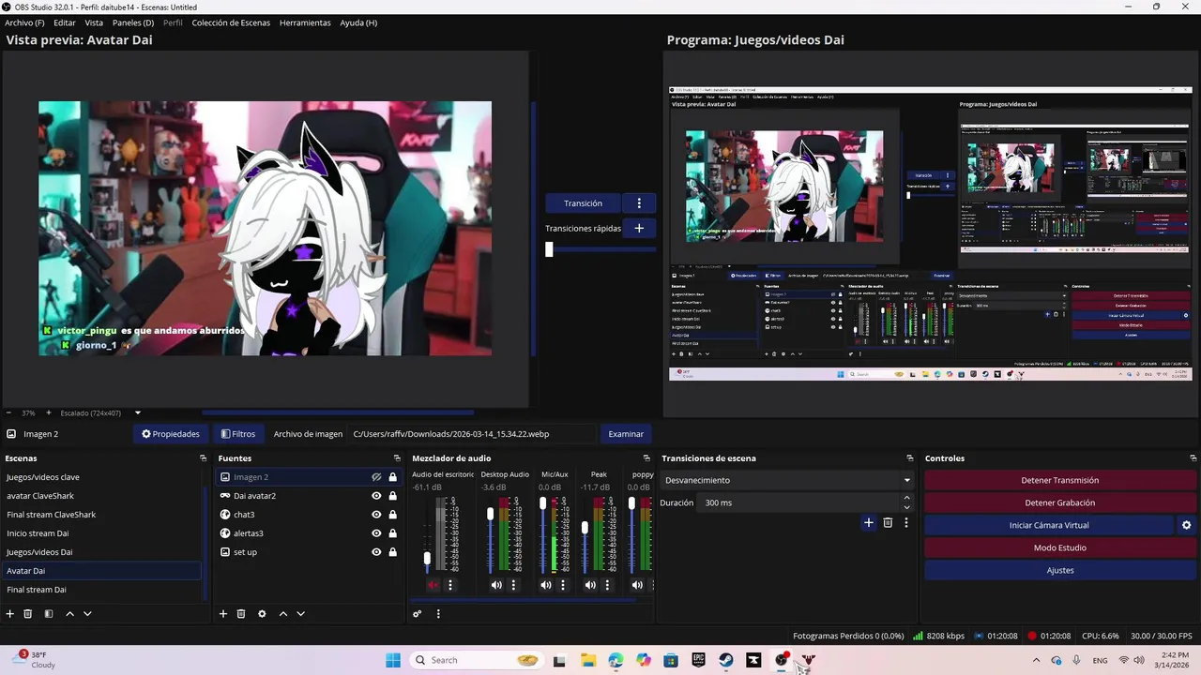
Task: Mute the Desktop Audio channel
Action: pyautogui.click(x=496, y=585)
